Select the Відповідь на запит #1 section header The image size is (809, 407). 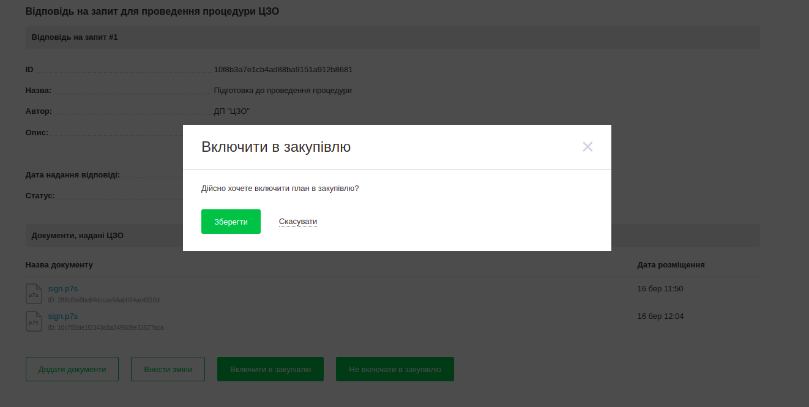[x=75, y=37]
